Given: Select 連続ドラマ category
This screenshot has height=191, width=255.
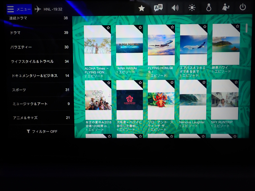Looking at the screenshot, I should 39,18.
